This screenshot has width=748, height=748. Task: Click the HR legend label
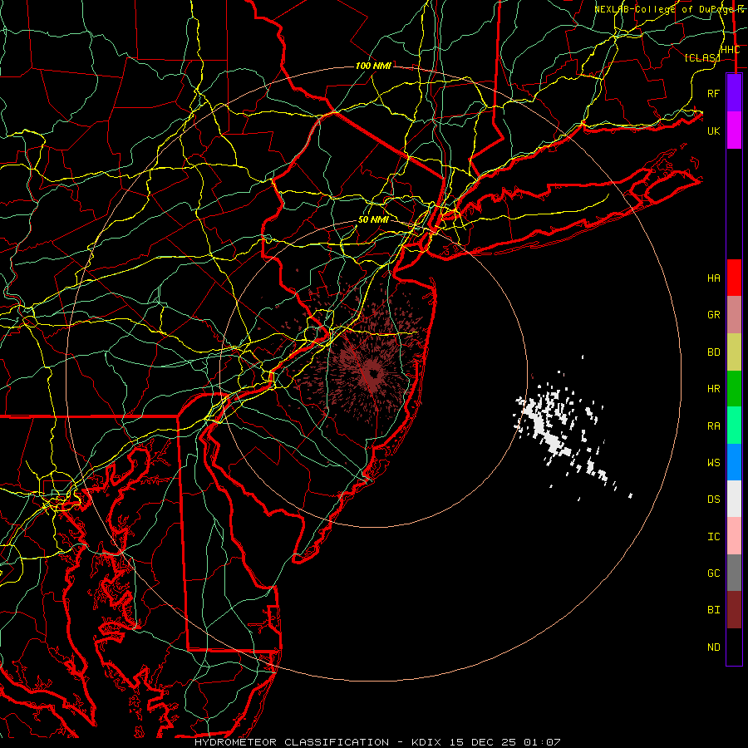point(713,389)
